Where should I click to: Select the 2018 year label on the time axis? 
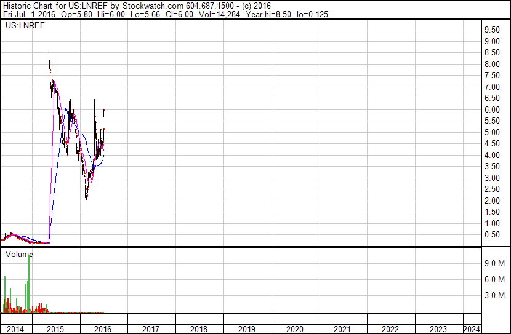(x=199, y=329)
